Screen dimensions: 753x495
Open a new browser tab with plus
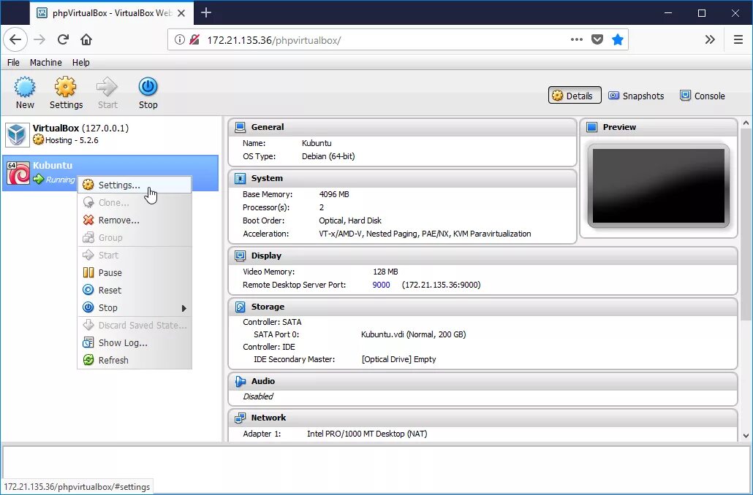[x=206, y=13]
